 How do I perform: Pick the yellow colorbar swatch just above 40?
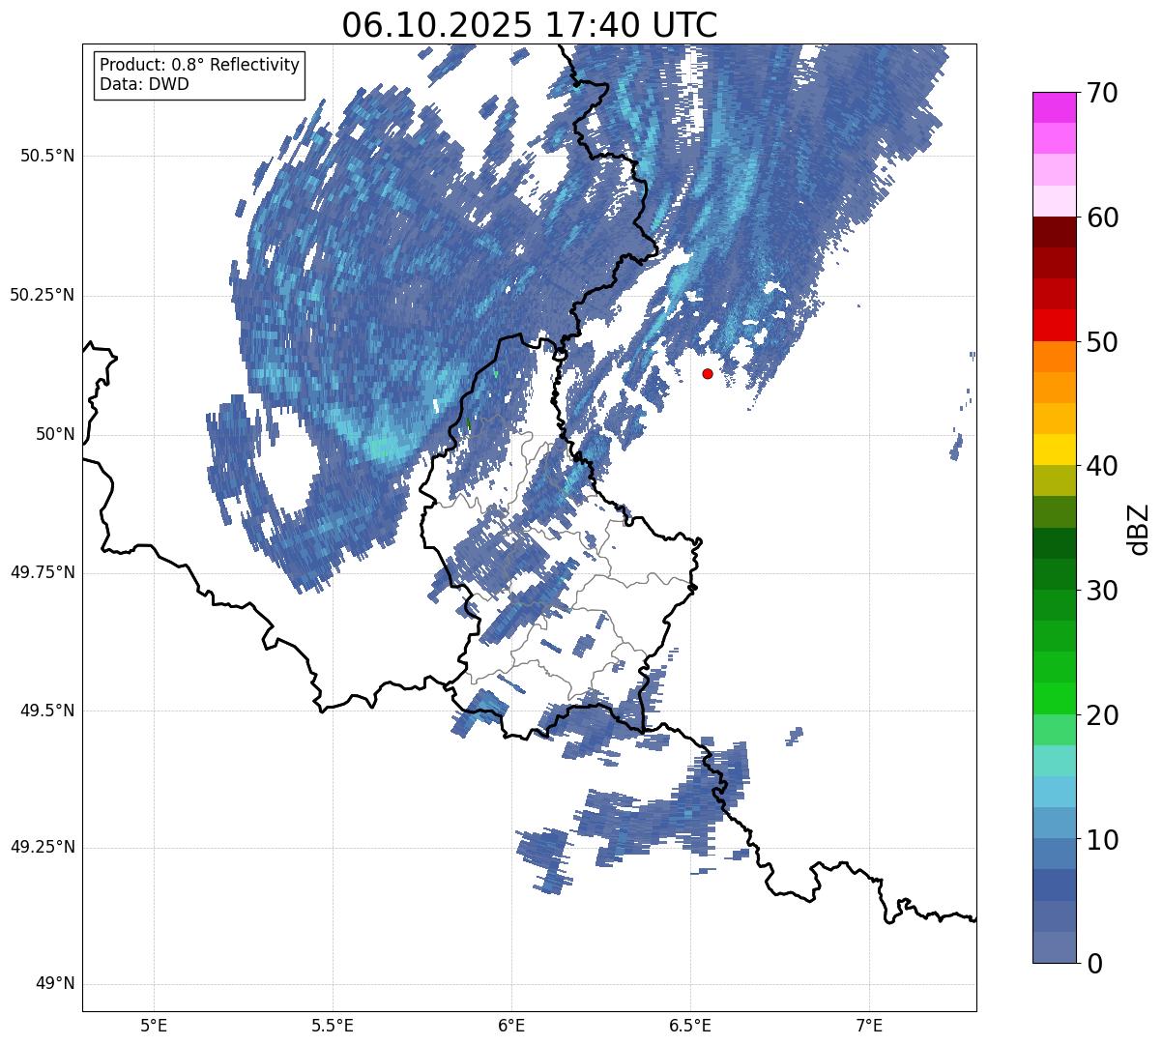pos(1055,450)
